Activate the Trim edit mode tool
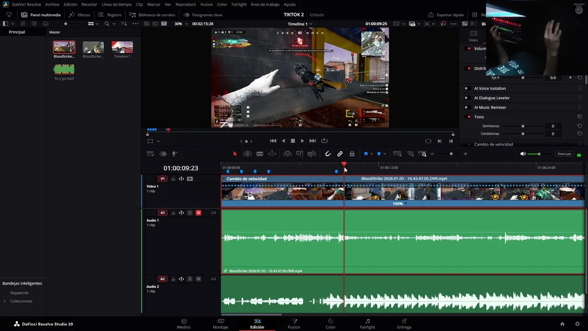The image size is (588, 331). tap(247, 154)
